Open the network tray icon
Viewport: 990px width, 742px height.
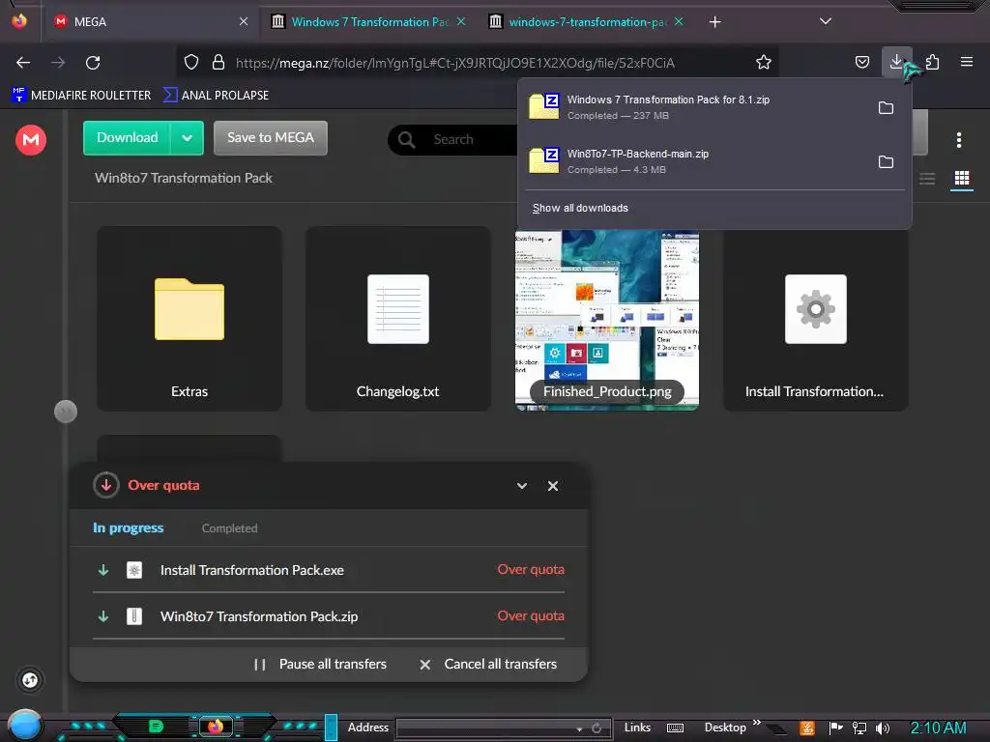[x=859, y=728]
